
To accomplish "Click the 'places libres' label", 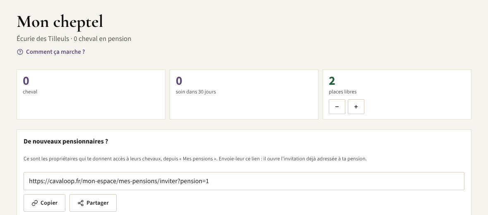I will (343, 92).
